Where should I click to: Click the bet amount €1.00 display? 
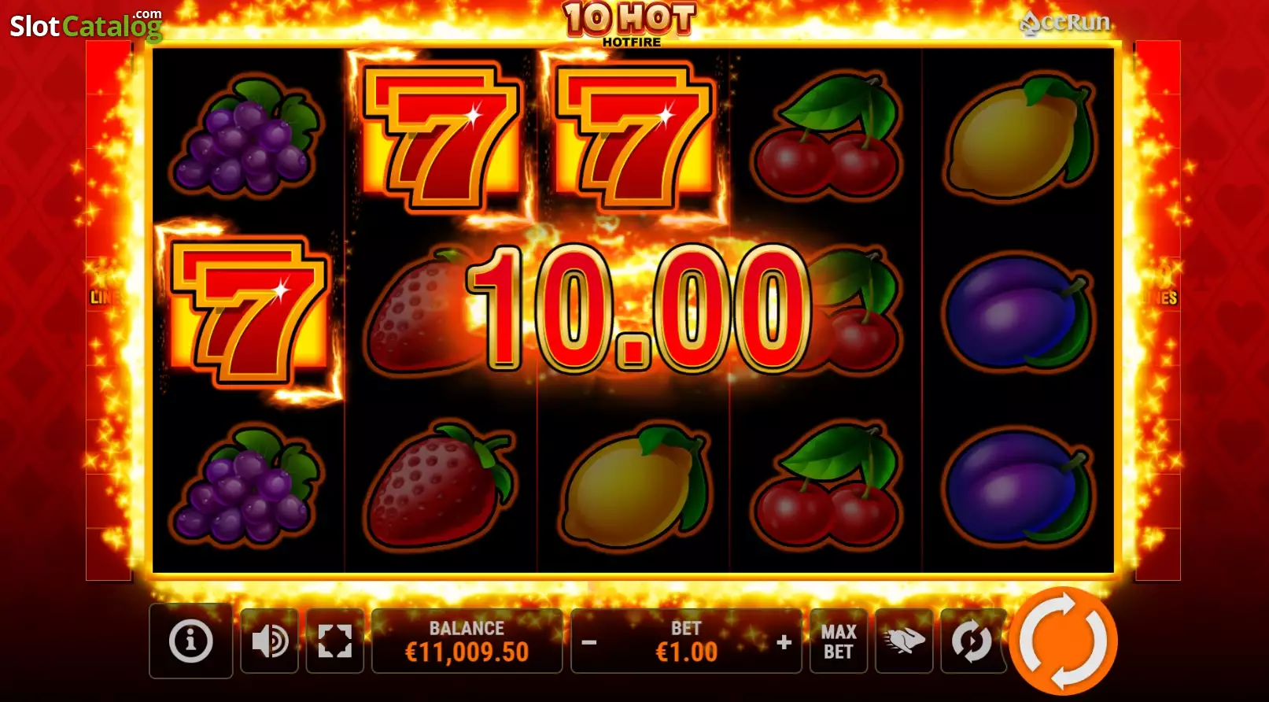coord(686,652)
